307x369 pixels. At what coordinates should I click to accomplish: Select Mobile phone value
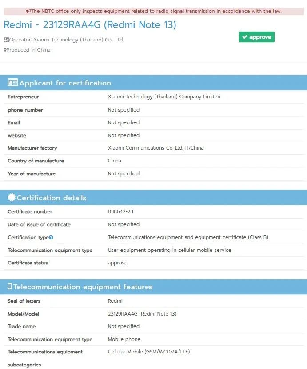coord(124,339)
